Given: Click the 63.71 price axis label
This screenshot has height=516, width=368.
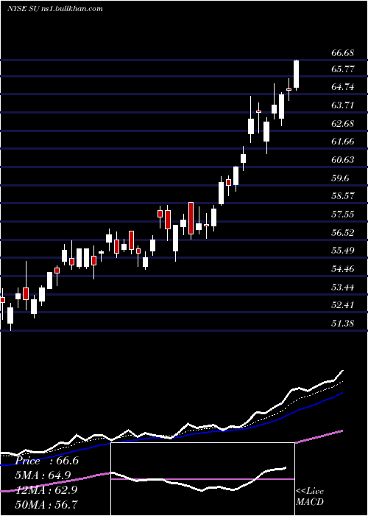Looking at the screenshot, I should (x=342, y=105).
